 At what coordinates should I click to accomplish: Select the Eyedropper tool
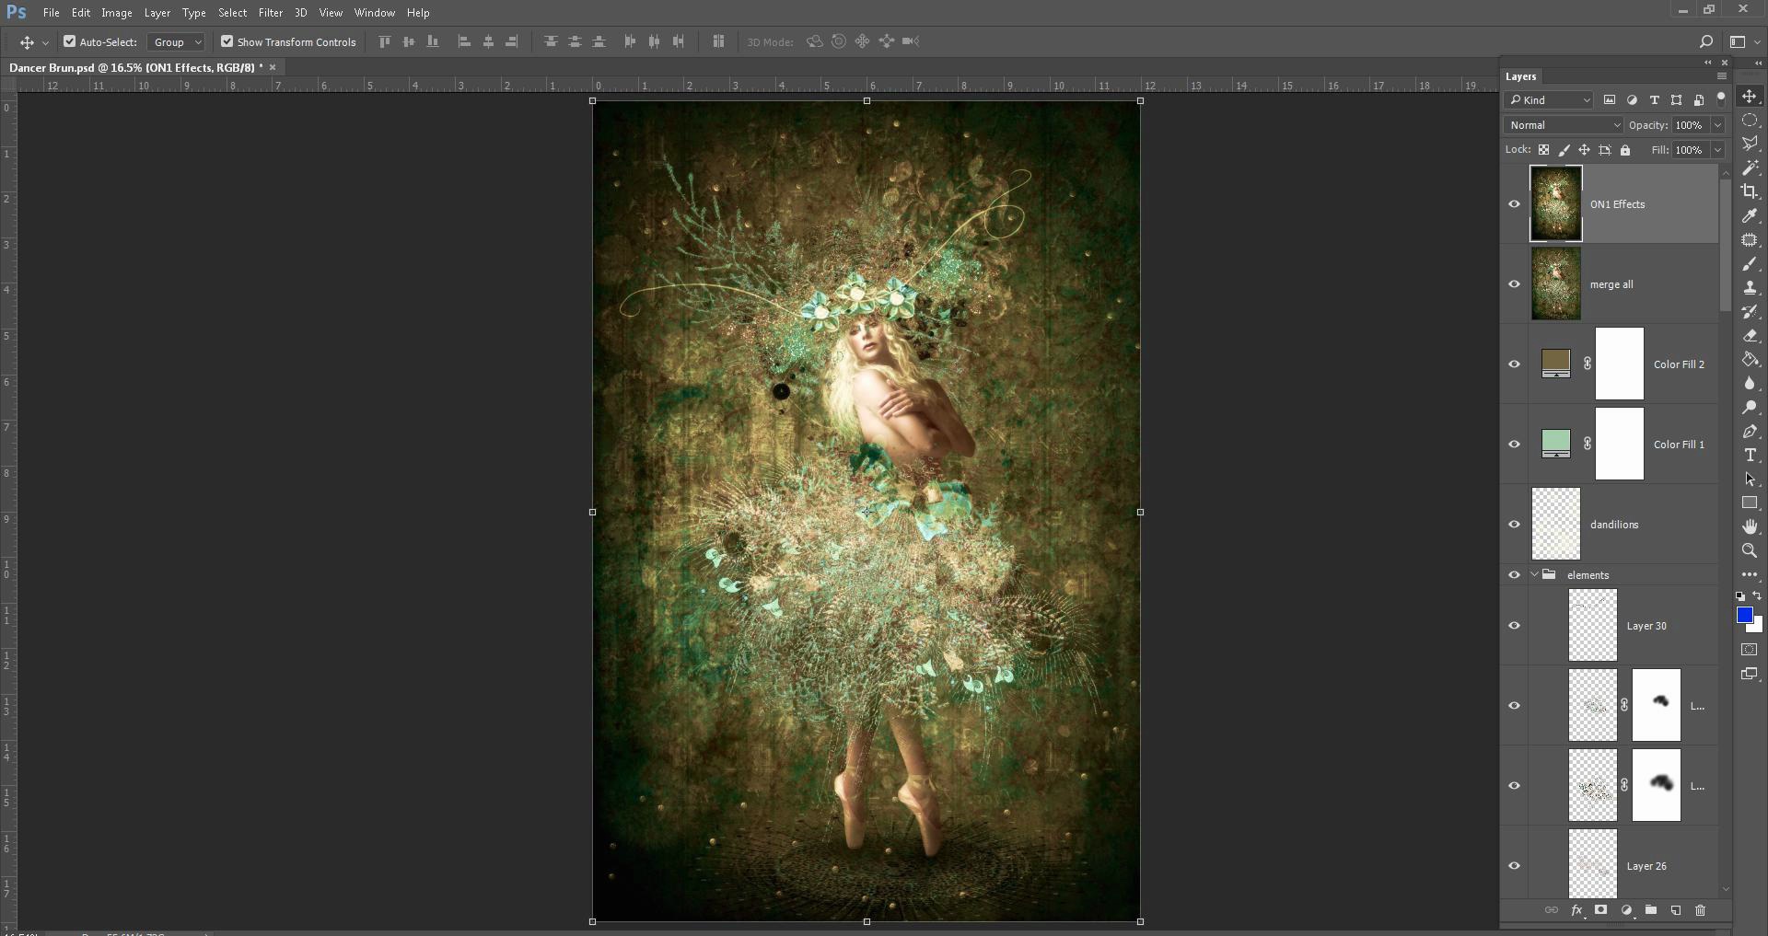point(1750,215)
